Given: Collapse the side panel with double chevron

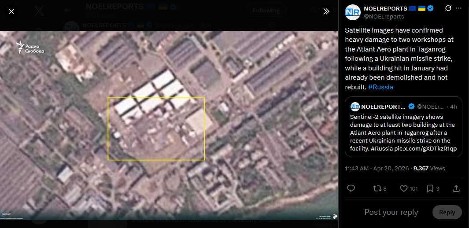Looking at the screenshot, I should 326,11.
